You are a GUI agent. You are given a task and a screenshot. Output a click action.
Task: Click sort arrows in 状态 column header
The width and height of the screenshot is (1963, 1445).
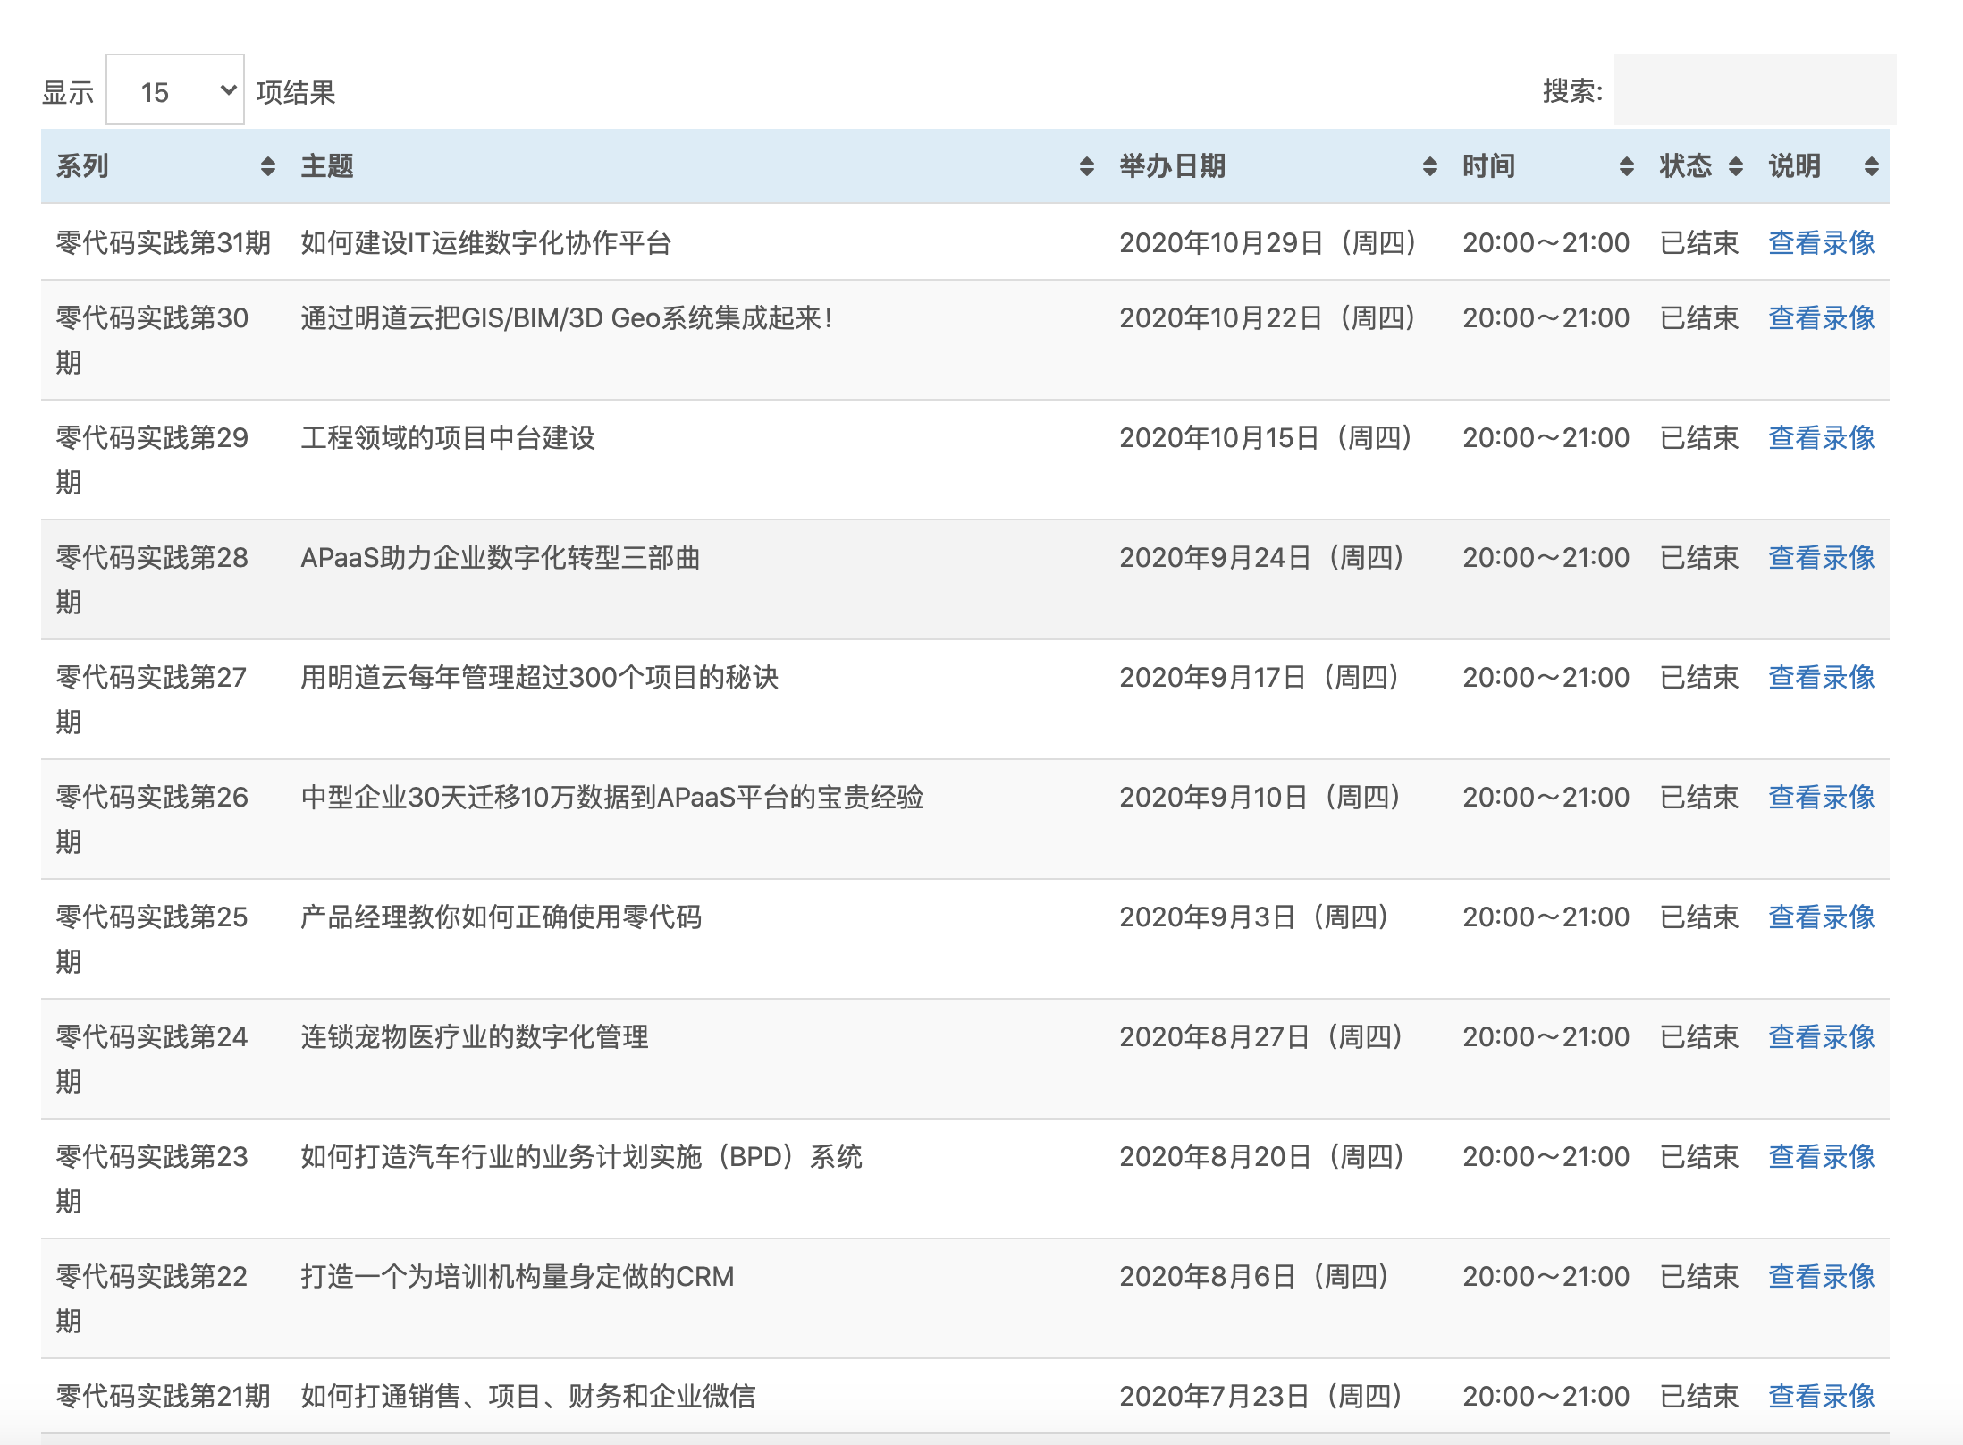pyautogui.click(x=1735, y=166)
